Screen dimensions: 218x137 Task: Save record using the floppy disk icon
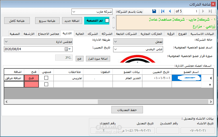154,11
